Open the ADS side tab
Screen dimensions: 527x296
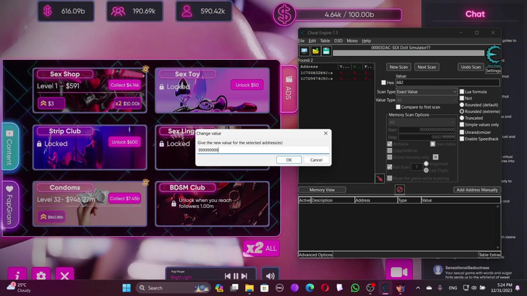pyautogui.click(x=288, y=89)
